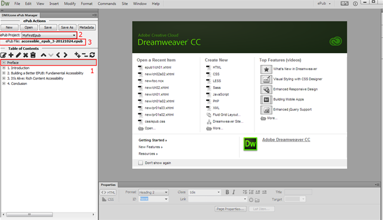Open the Site menu
Image resolution: width=383 pixels, height=220 pixels.
(125, 4)
